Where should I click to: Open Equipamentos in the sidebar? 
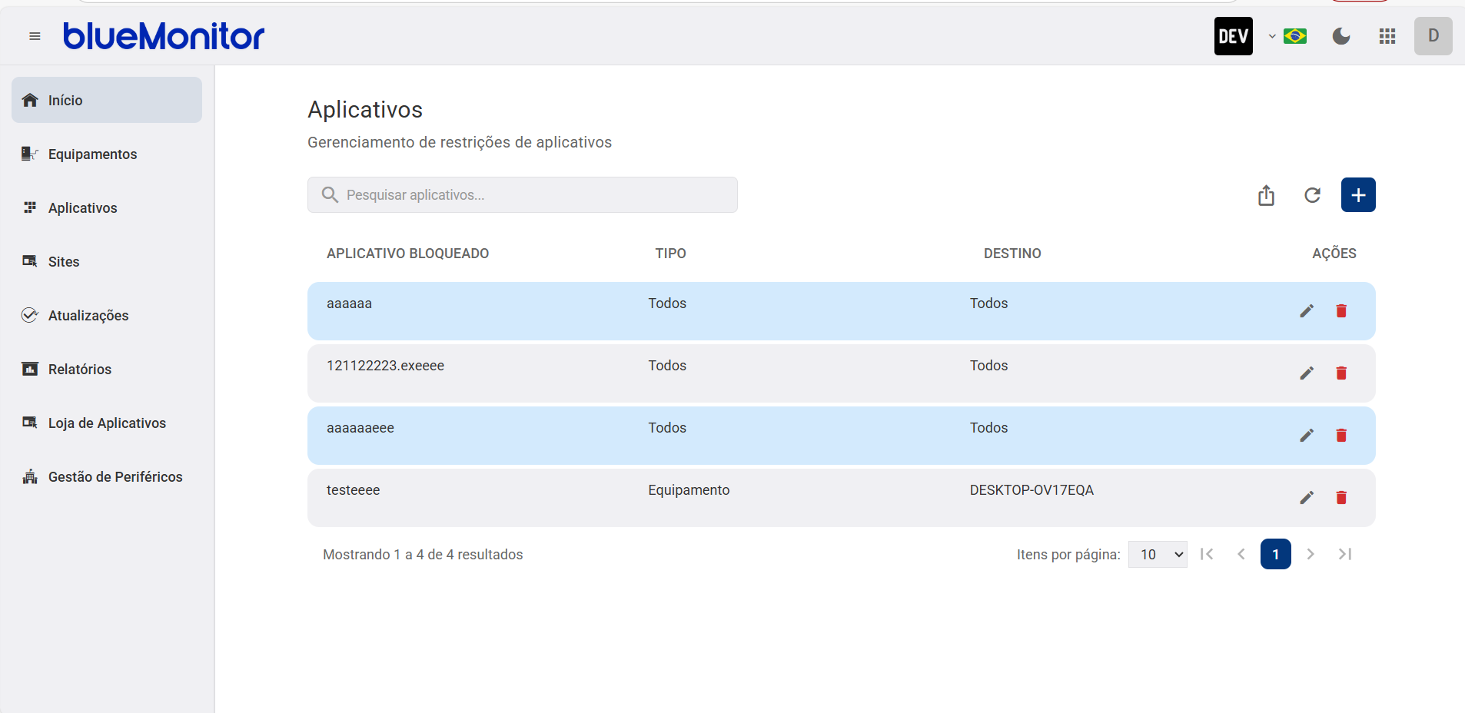[x=92, y=154]
